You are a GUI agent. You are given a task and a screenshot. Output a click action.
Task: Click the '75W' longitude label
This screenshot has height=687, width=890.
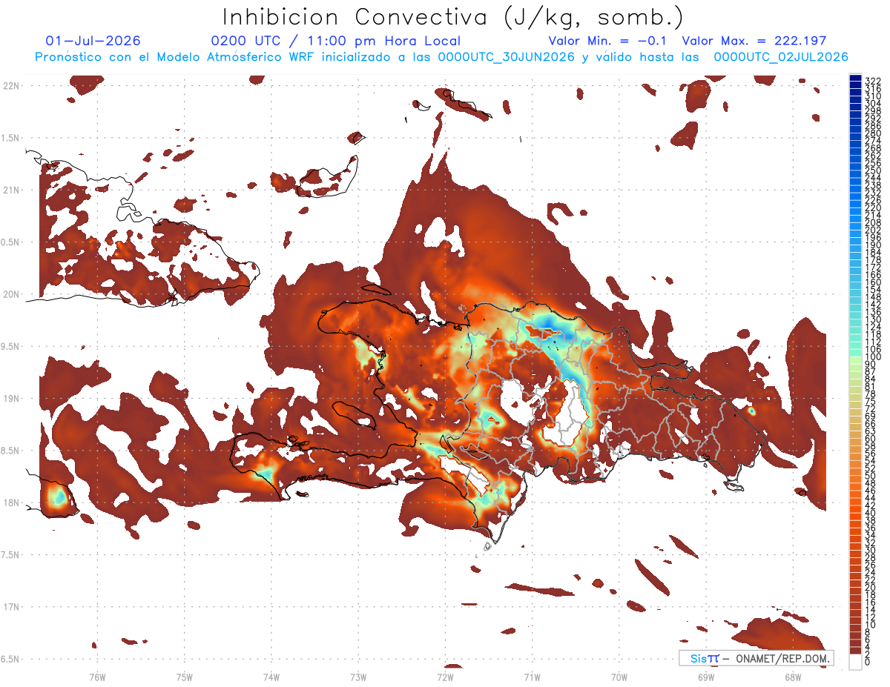184,676
